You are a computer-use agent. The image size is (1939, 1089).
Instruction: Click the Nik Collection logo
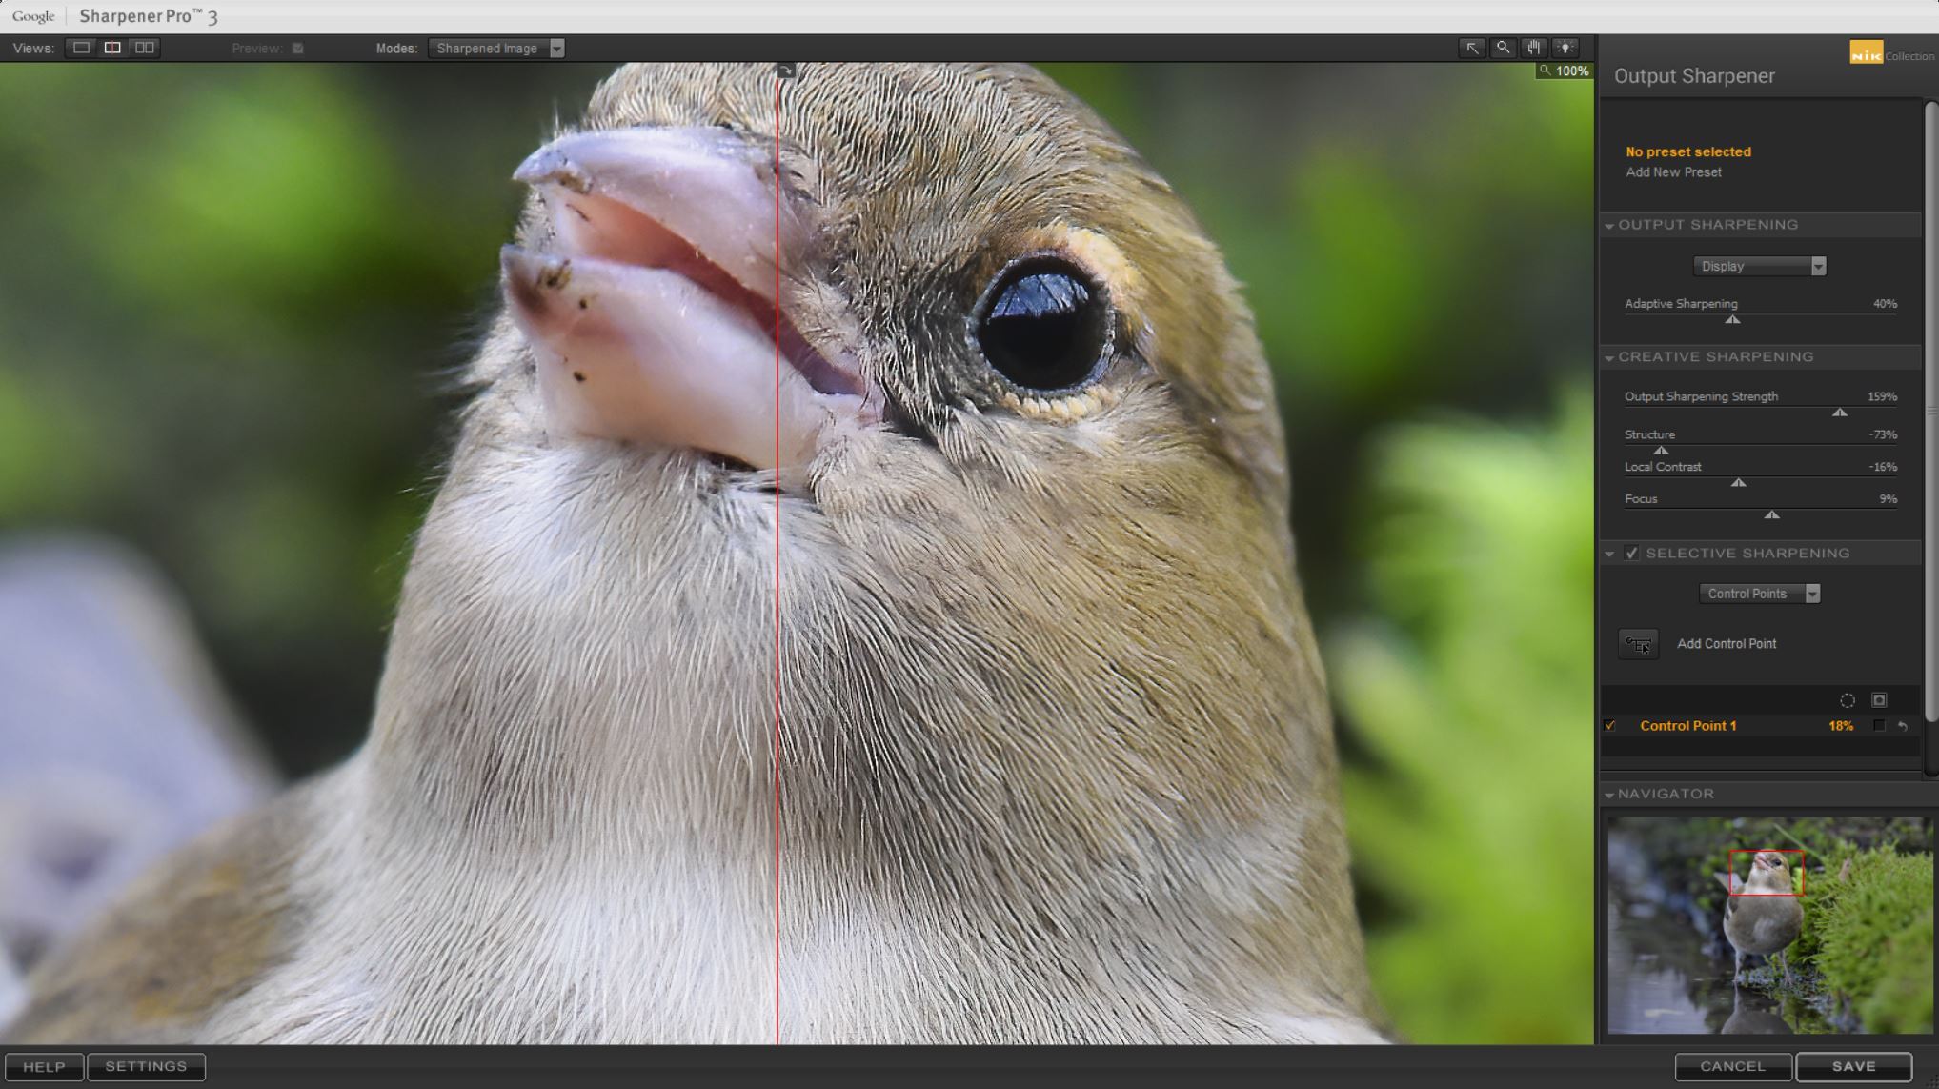tap(1891, 53)
